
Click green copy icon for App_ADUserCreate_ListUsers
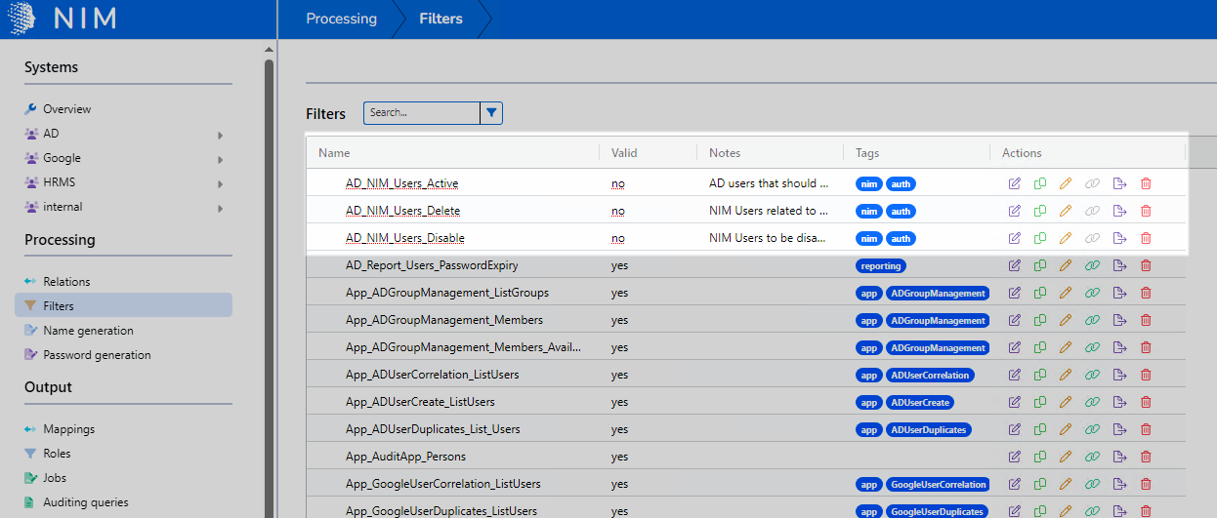1040,402
